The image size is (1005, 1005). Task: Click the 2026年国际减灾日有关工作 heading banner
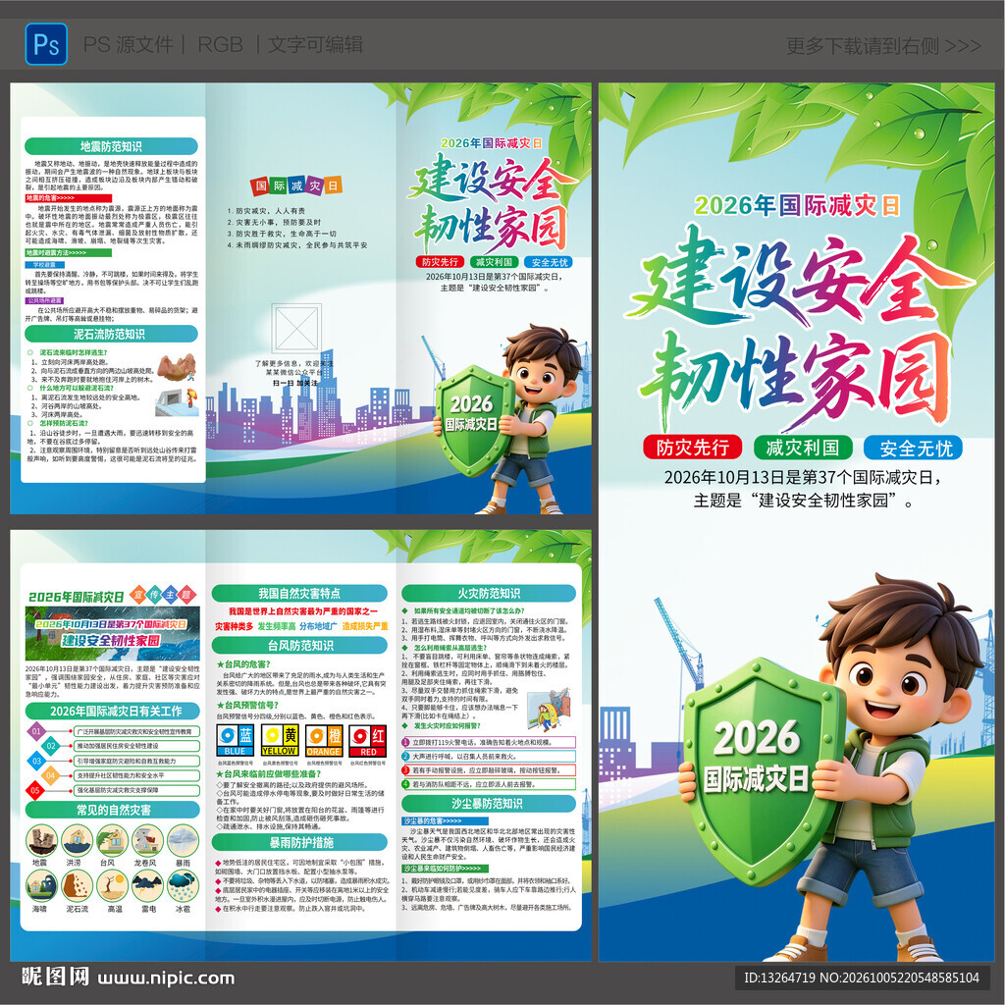point(113,711)
